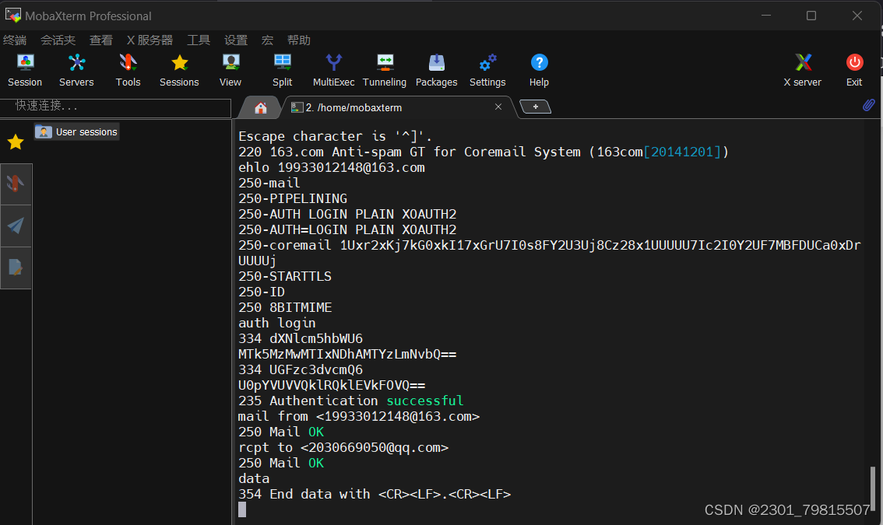Select the paper plane Macros sidebar tab
Image resolution: width=883 pixels, height=525 pixels.
tap(16, 226)
